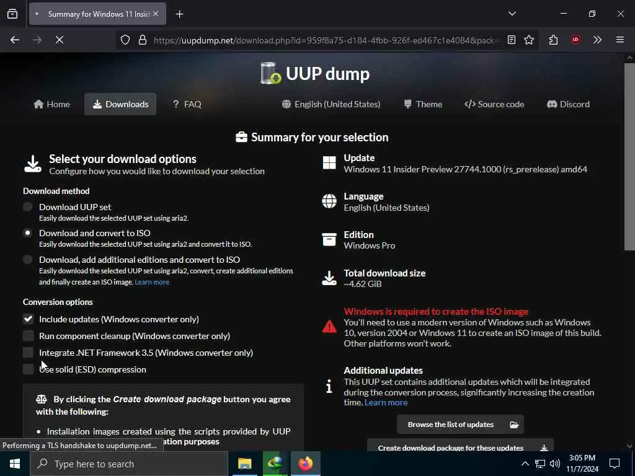635x476 pixels.
Task: Open the Discord nav link
Action: click(x=568, y=104)
